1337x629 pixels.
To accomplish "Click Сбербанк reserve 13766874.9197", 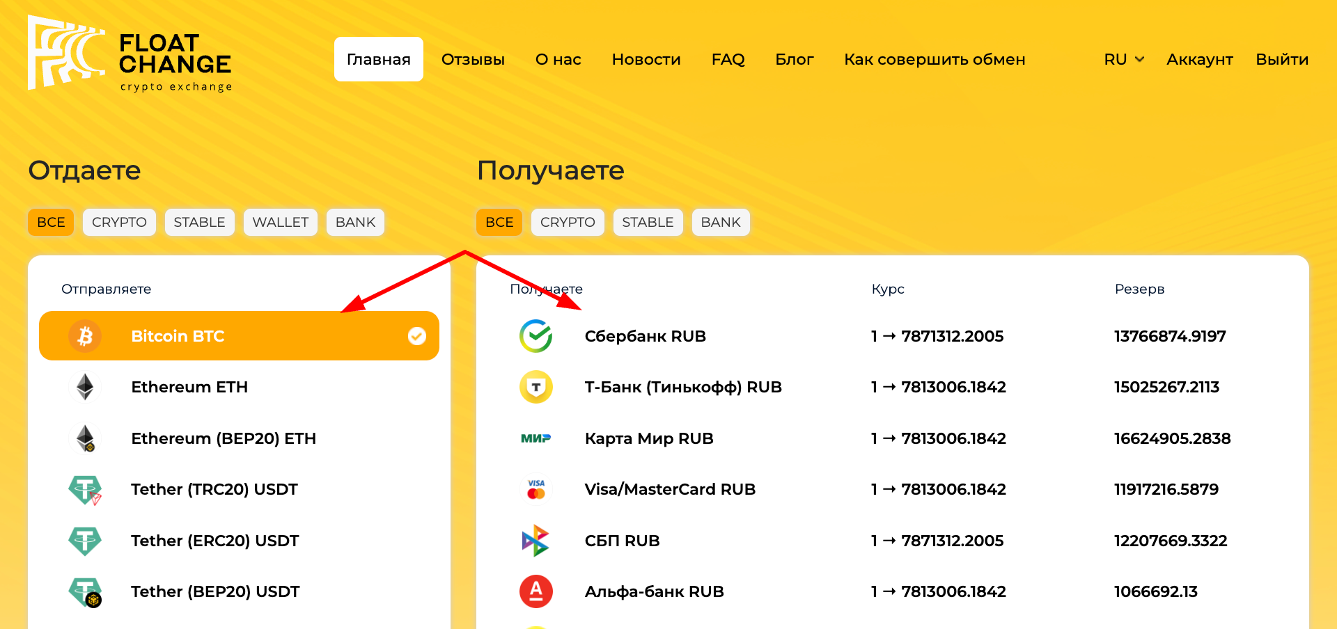I will pos(1170,336).
